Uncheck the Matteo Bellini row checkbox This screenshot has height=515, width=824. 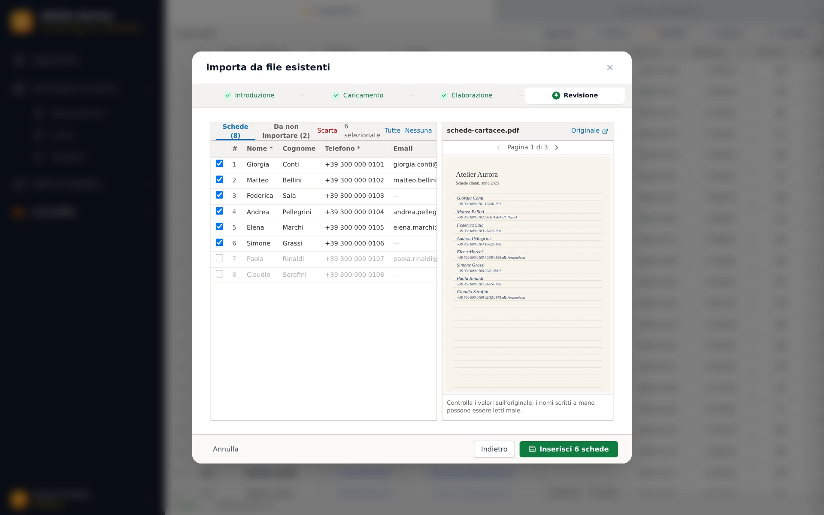[219, 179]
